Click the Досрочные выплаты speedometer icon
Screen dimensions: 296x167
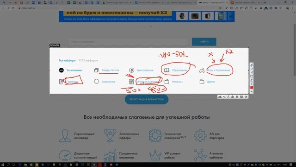point(65,155)
